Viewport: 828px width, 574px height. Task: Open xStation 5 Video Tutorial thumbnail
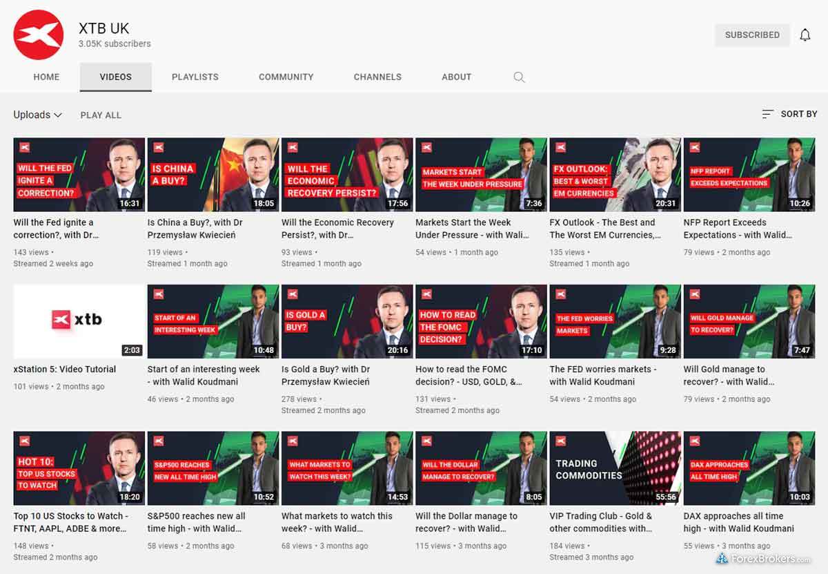[x=79, y=321]
